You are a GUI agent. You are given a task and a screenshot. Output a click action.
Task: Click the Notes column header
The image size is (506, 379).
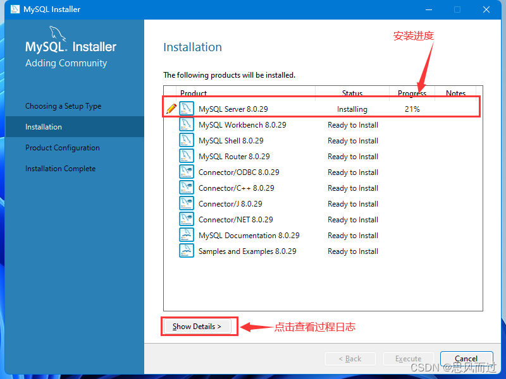pos(455,93)
